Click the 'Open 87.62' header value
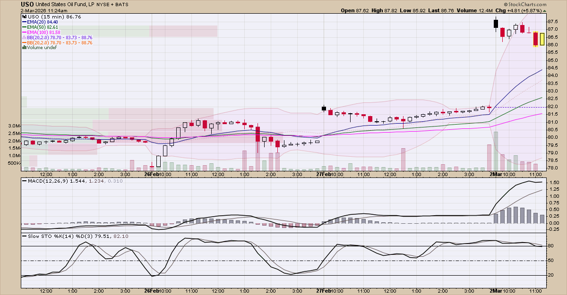Screen dimensions: 567x295 354,10
